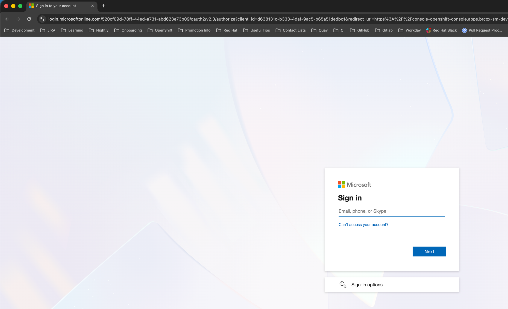
Task: Close the Sign in to your account tab
Action: pos(92,6)
